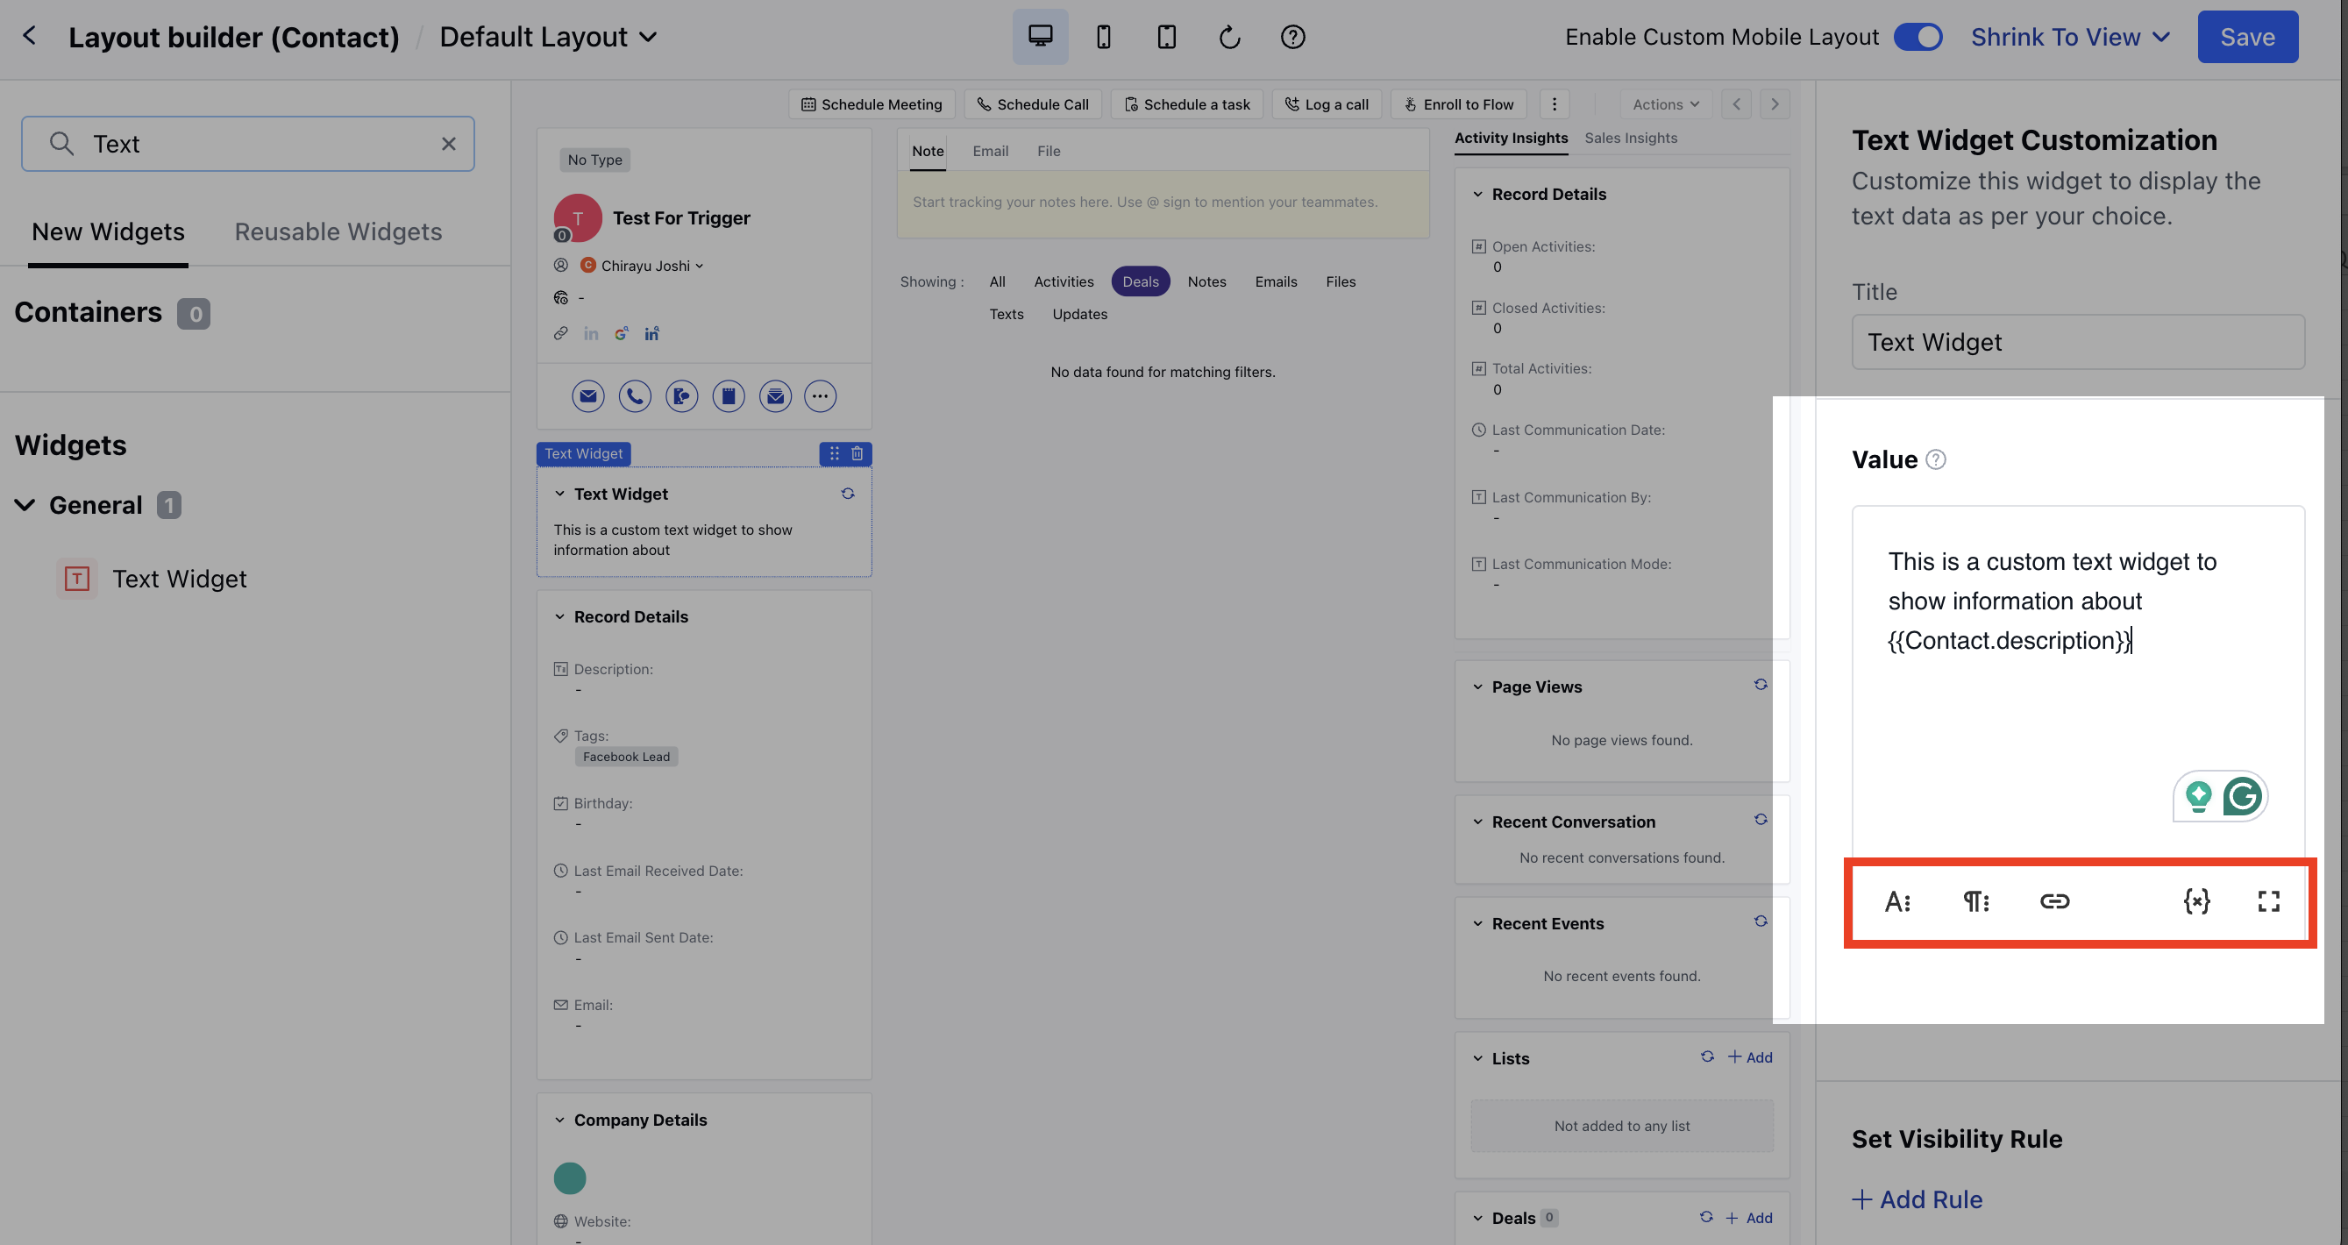The height and width of the screenshot is (1245, 2348).
Task: Click the undo reset layout icon
Action: (1228, 37)
